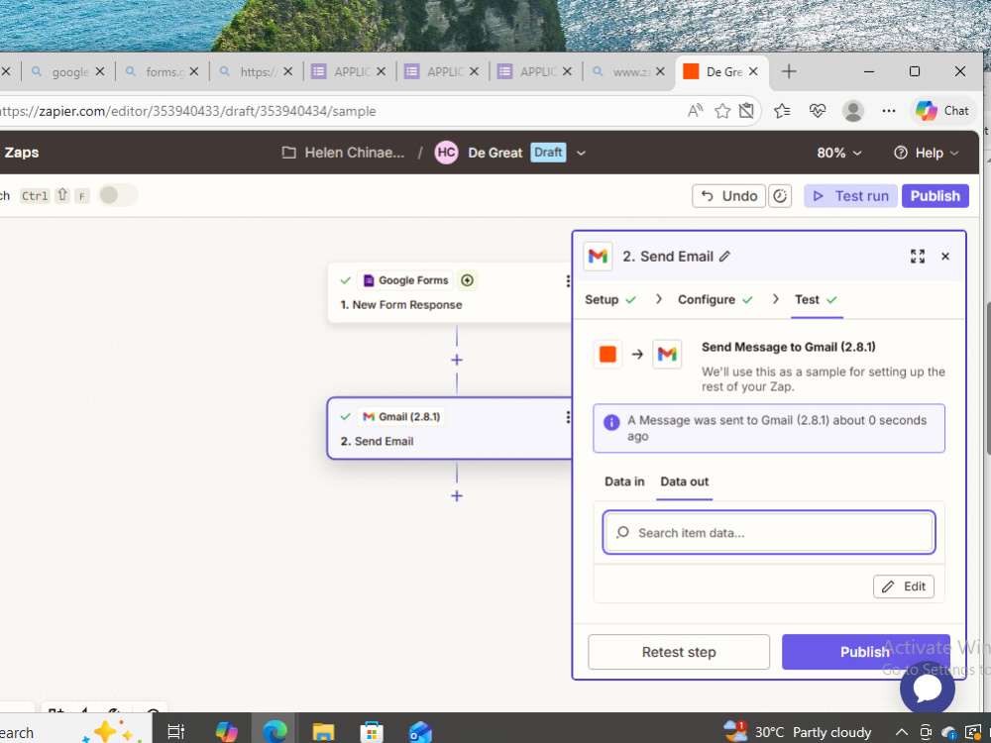Image resolution: width=991 pixels, height=743 pixels.
Task: Open the 80% zoom level dropdown
Action: [x=839, y=153]
